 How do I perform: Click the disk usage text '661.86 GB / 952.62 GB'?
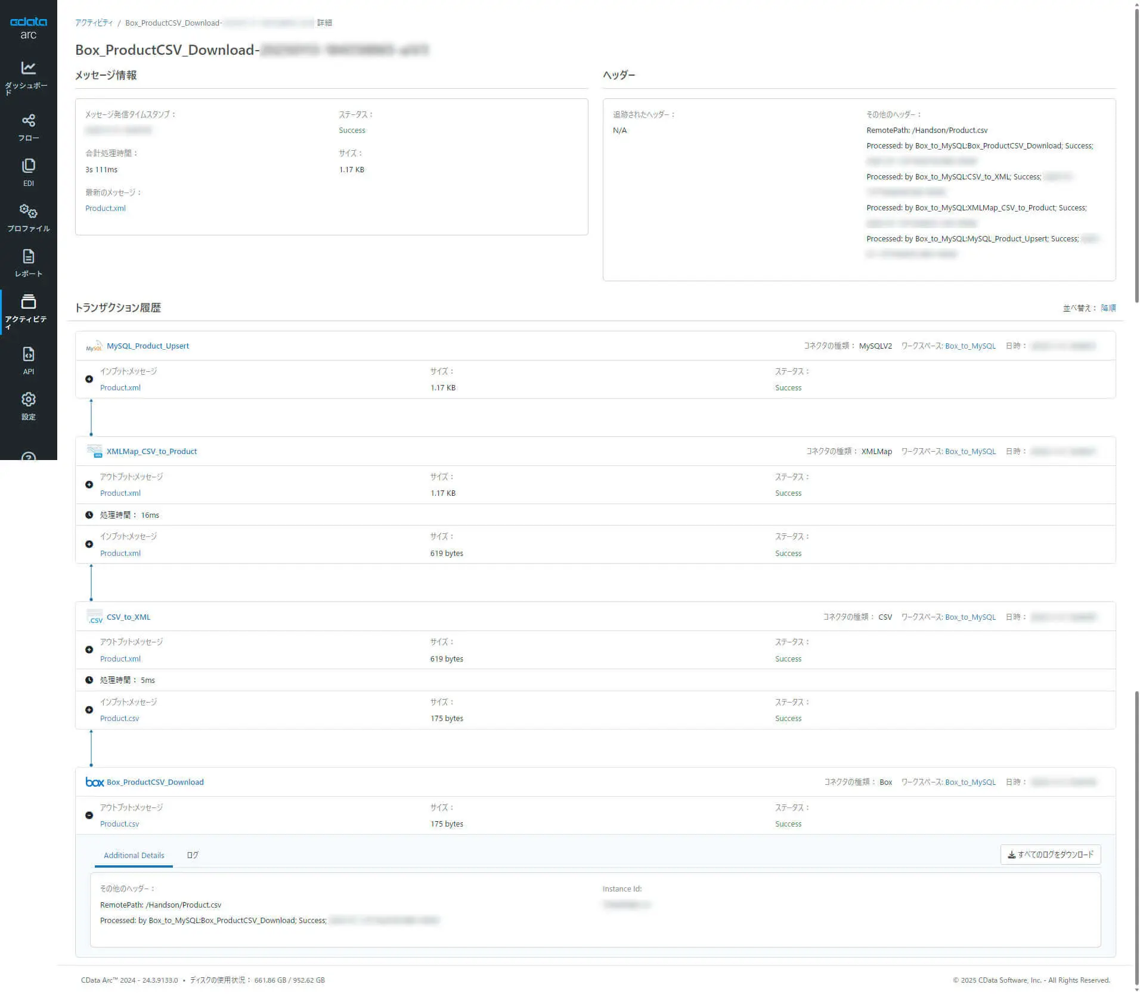289,980
